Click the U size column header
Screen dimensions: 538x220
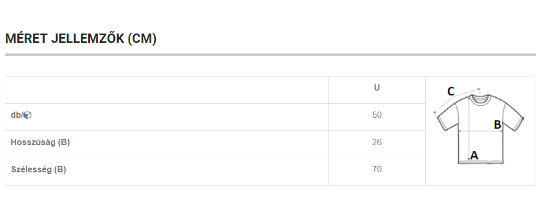point(377,87)
